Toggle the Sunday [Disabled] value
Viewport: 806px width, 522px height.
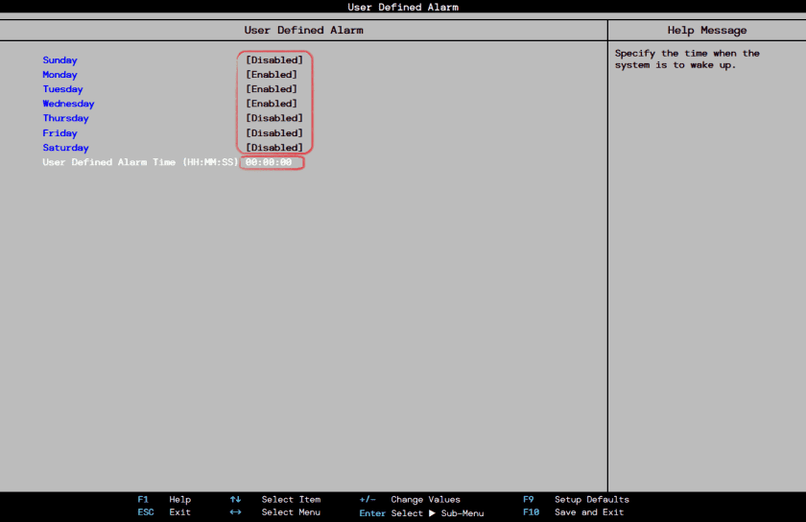point(274,60)
